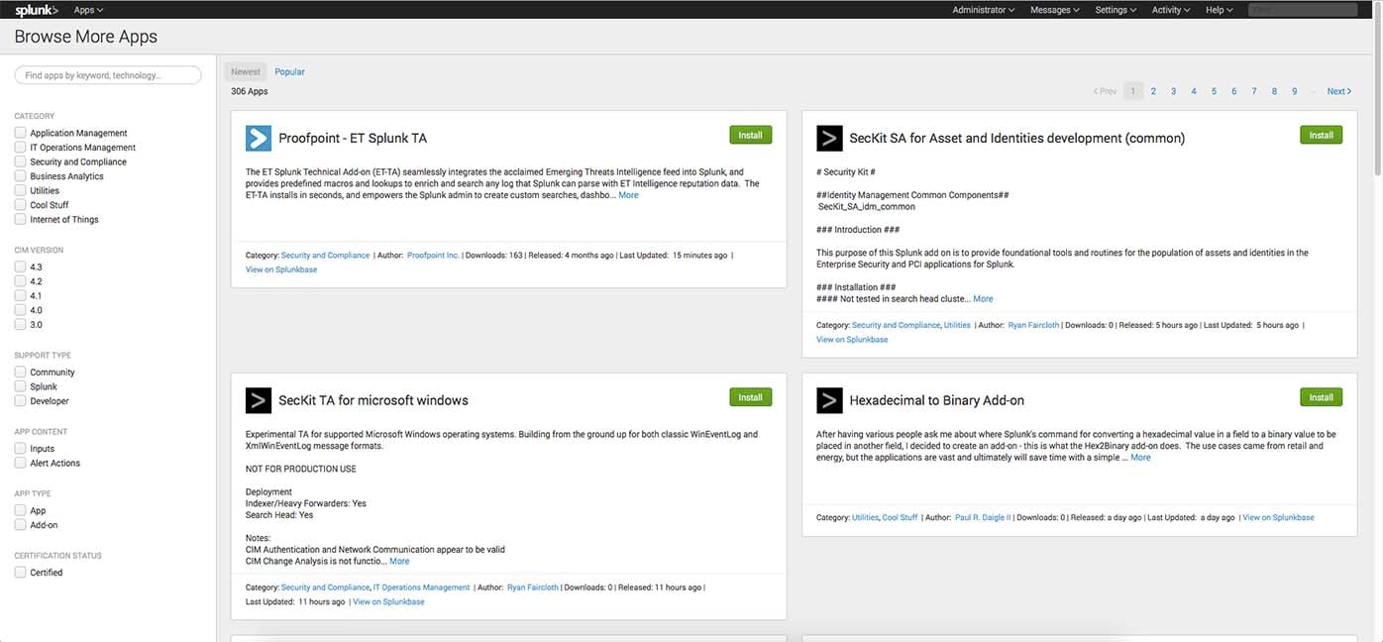Select the Developer support type checkbox
The height and width of the screenshot is (642, 1383).
tap(20, 401)
